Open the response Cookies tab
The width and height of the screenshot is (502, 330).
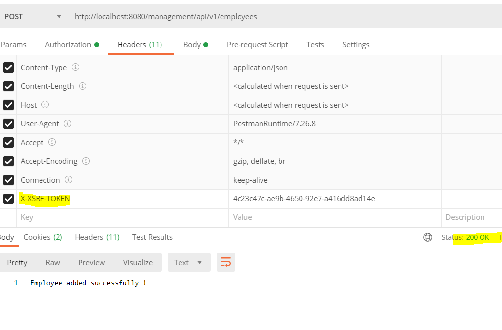coord(43,237)
